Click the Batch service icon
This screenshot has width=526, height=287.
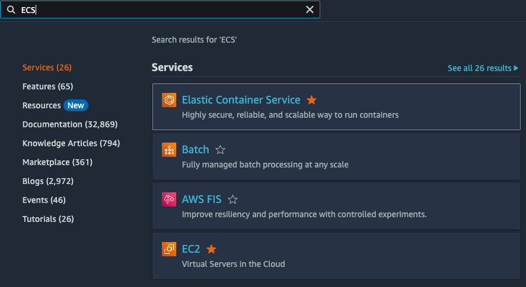pos(169,150)
